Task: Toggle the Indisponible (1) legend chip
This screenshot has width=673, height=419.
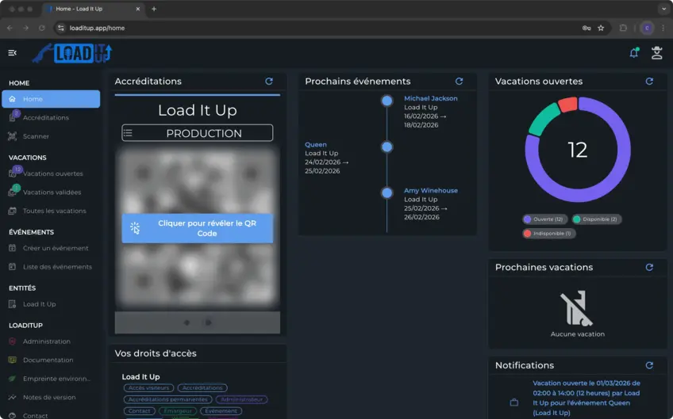Action: point(548,234)
